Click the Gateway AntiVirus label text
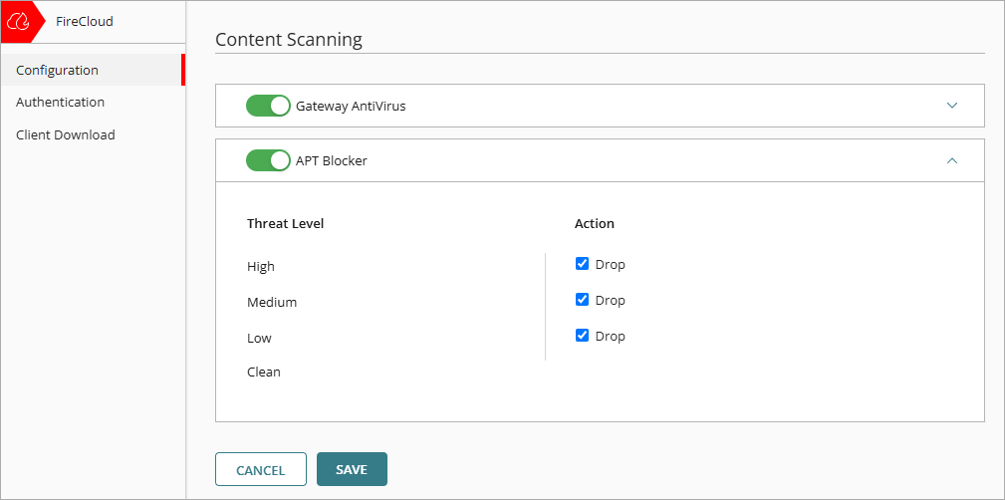 coord(351,106)
